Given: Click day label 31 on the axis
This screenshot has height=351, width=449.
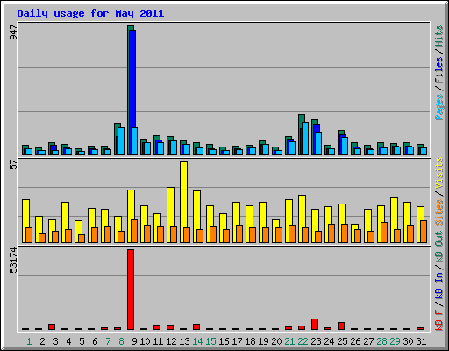Looking at the screenshot, I should click(x=421, y=341).
